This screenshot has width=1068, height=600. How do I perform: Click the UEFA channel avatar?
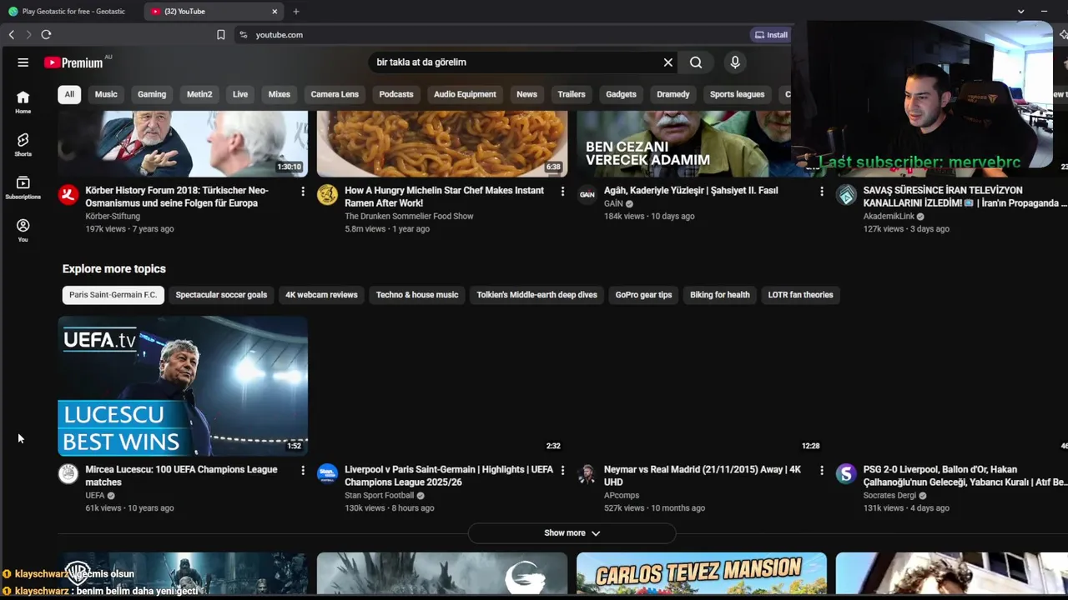[68, 474]
